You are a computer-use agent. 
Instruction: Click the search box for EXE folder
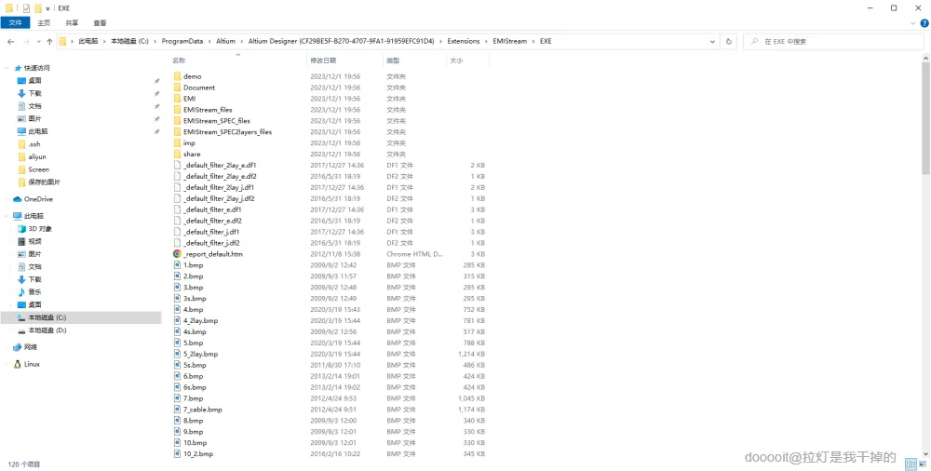(x=833, y=42)
